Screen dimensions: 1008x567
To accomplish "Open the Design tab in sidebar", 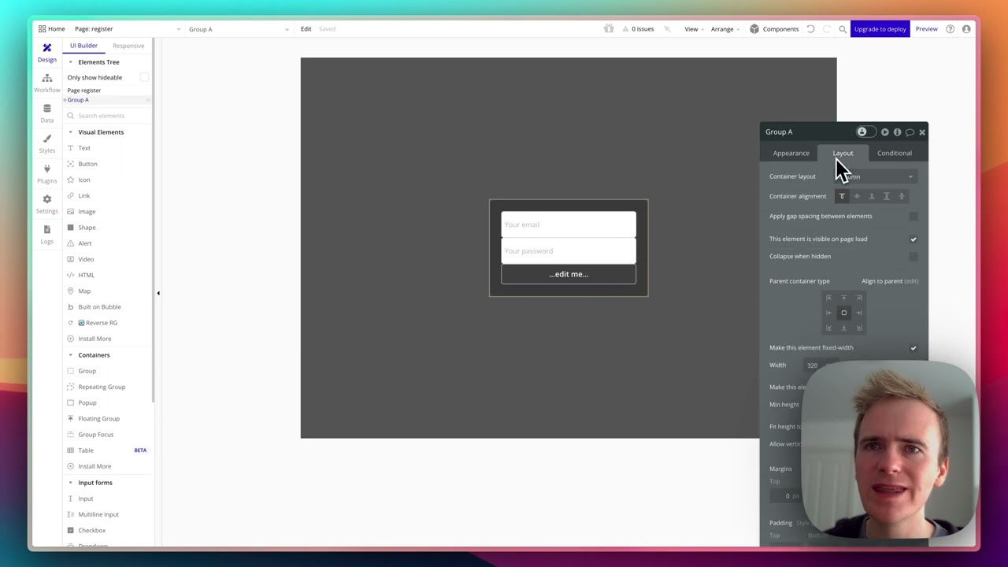I will click(x=46, y=52).
